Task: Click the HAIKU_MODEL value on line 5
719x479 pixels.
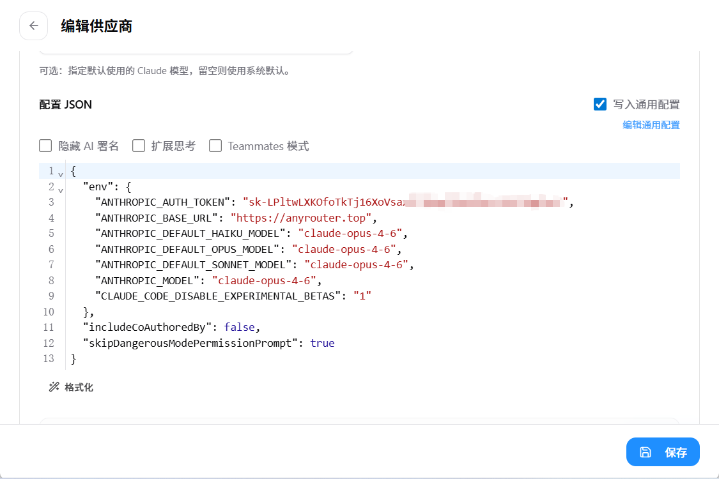Action: (x=350, y=234)
